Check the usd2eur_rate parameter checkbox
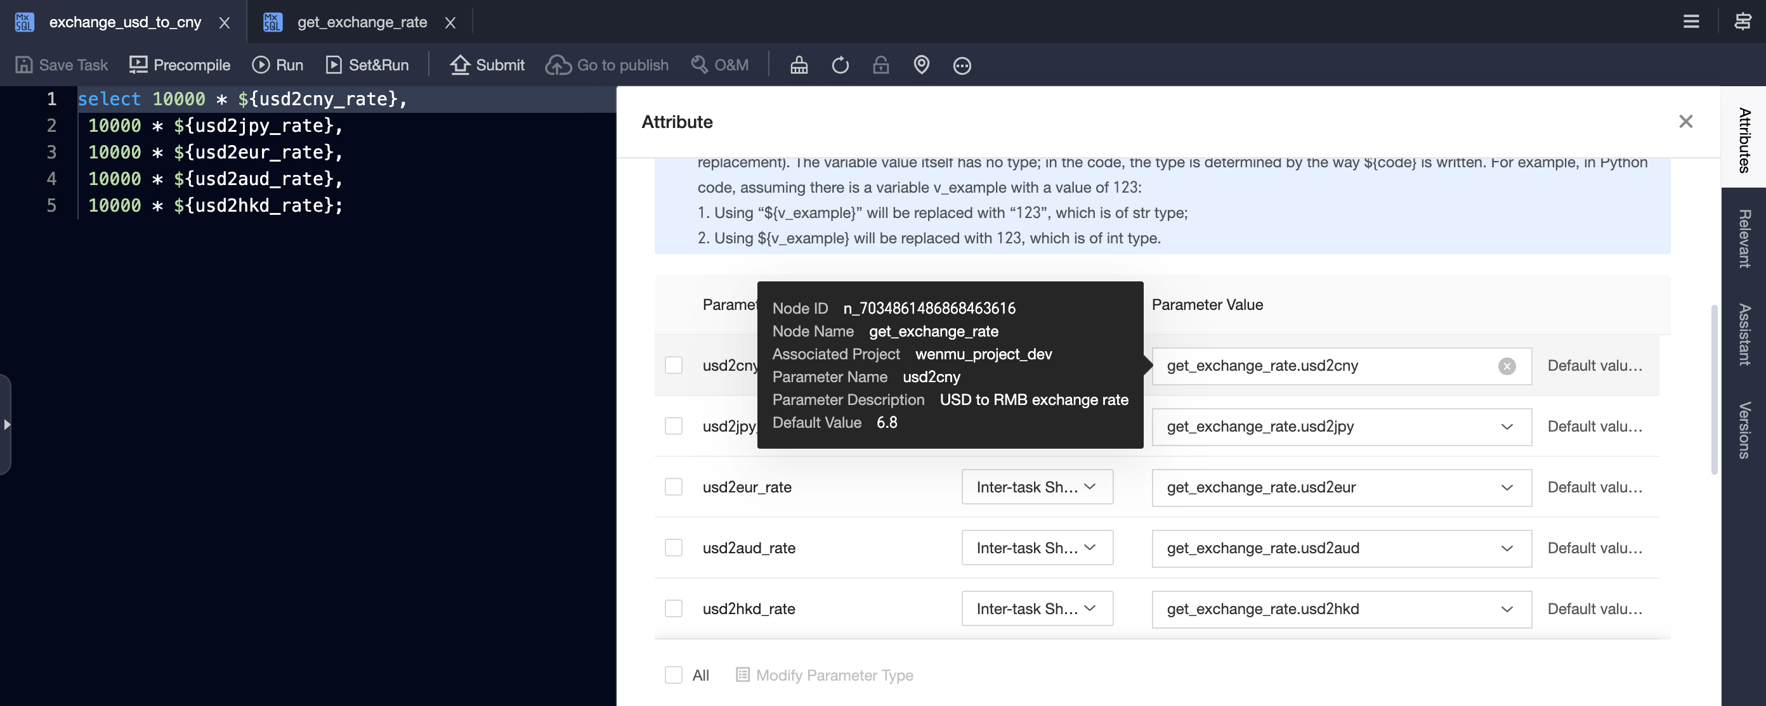The width and height of the screenshot is (1766, 706). pos(673,487)
